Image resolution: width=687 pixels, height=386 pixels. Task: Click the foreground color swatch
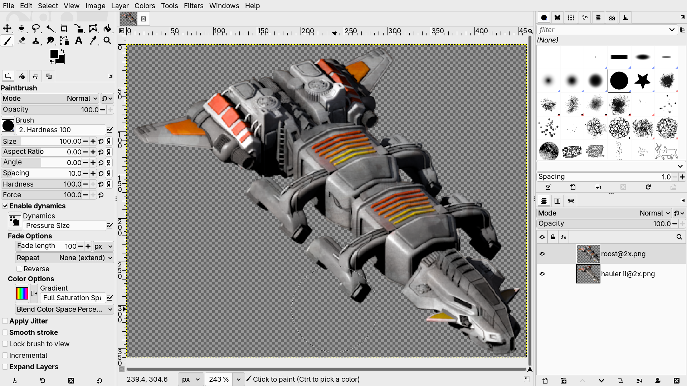click(54, 54)
